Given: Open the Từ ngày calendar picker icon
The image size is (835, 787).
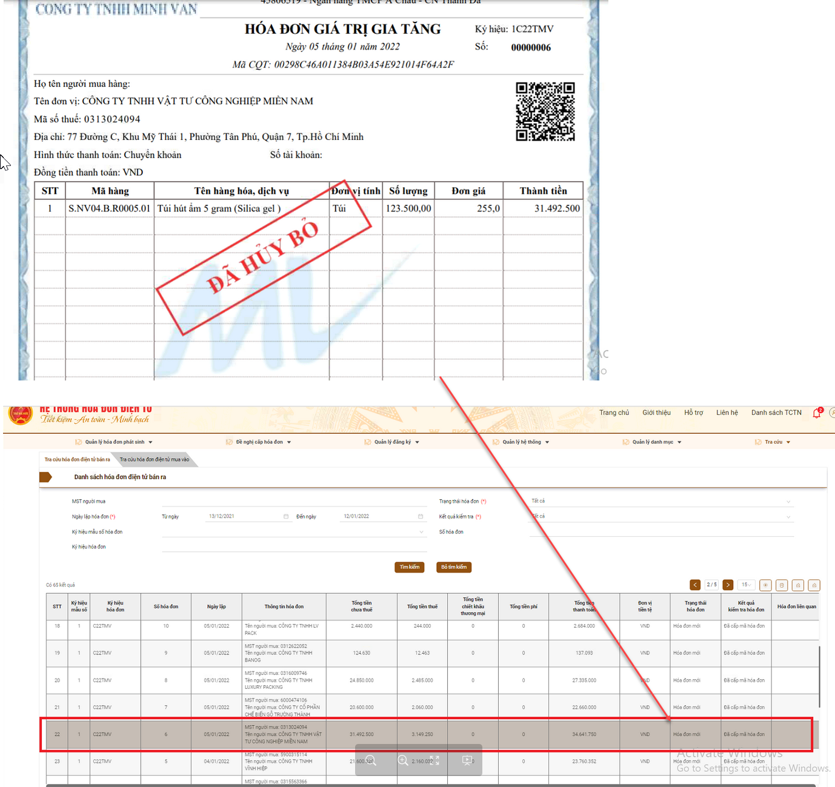Looking at the screenshot, I should pos(286,517).
